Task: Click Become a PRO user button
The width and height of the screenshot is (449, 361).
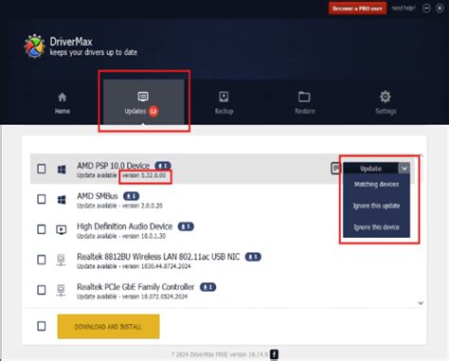Action: point(357,9)
